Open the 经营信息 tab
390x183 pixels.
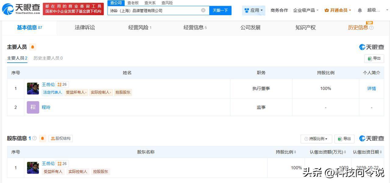195,28
